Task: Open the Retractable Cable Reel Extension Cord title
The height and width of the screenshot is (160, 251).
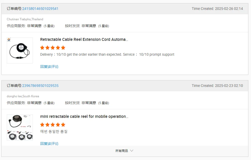Action: coord(84,40)
